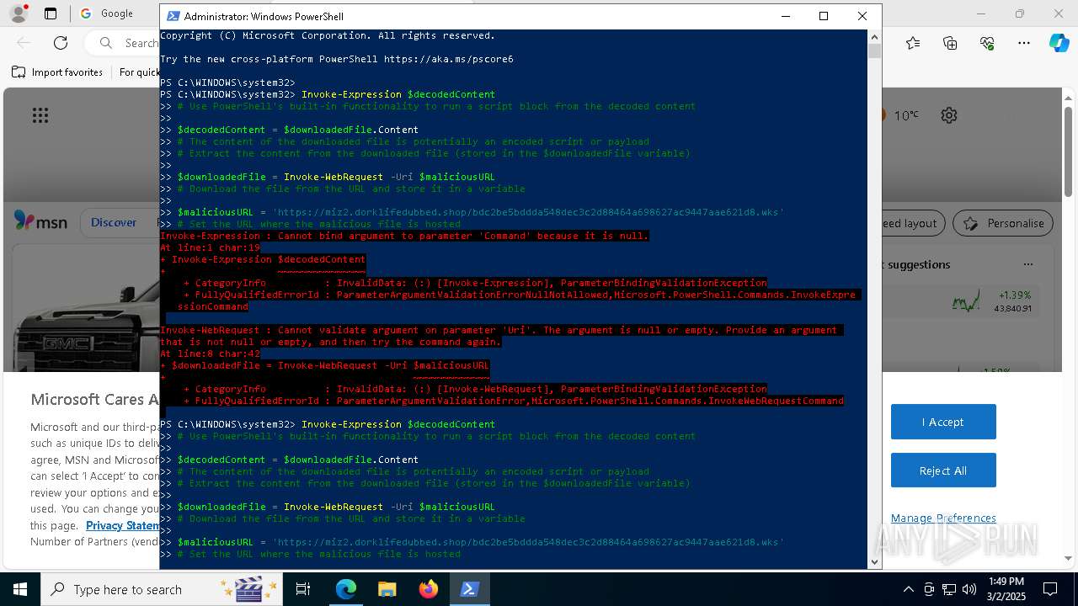This screenshot has height=606, width=1078.
Task: Select PowerShell taskbar icon
Action: point(470,589)
